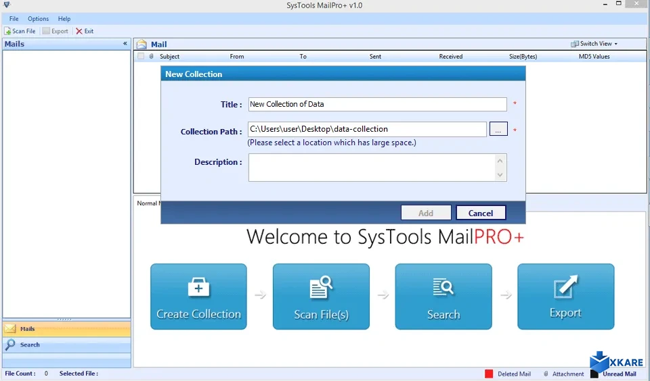Image resolution: width=650 pixels, height=381 pixels.
Task: Click the Cancel button in New Collection
Action: click(x=481, y=213)
